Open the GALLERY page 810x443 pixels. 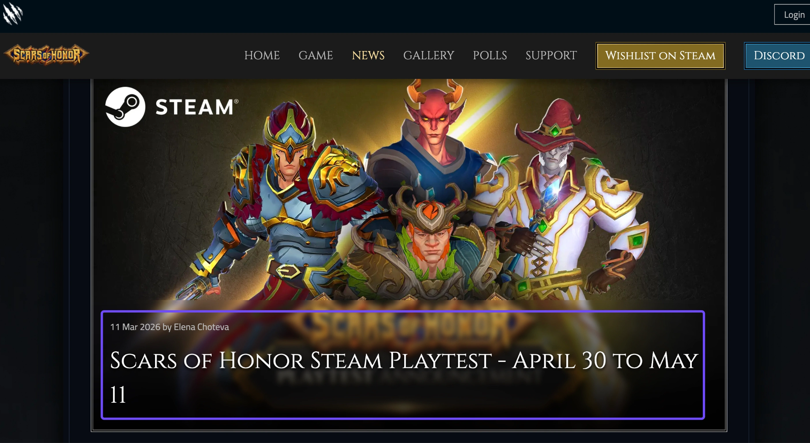pos(429,55)
